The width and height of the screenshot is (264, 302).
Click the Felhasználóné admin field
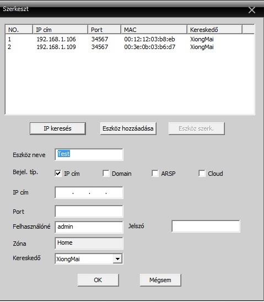[x=89, y=227]
